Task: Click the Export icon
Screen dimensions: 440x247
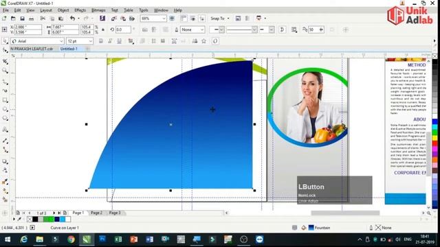Action: (x=123, y=19)
